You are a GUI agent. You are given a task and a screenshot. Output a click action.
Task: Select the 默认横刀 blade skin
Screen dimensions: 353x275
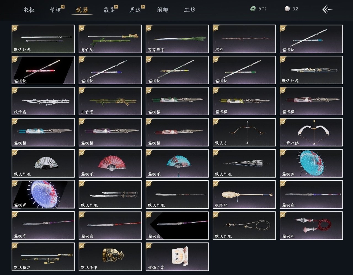43,257
